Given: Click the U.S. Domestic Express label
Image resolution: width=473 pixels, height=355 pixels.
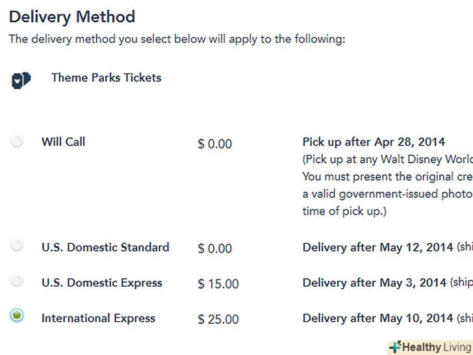Looking at the screenshot, I should coord(101,283).
